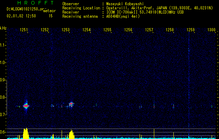
Task: Click the Observer label
Action: [x=71, y=4]
